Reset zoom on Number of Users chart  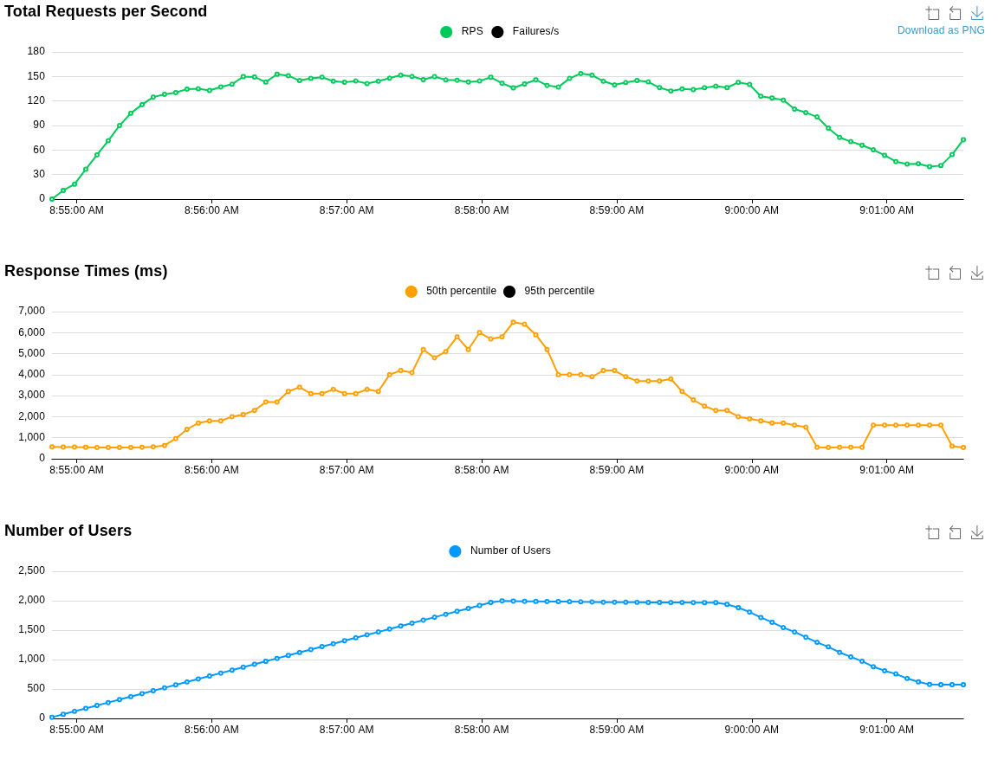[x=955, y=532]
